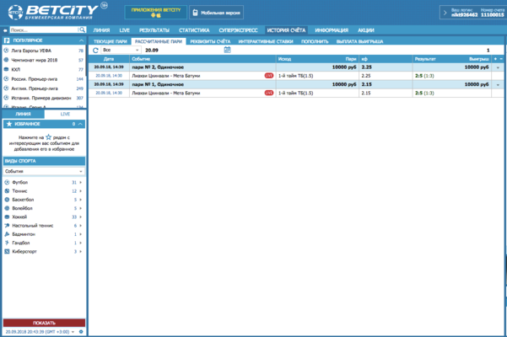507x337 pixels.
Task: Click the Badminton sport icon
Action: click(x=8, y=234)
